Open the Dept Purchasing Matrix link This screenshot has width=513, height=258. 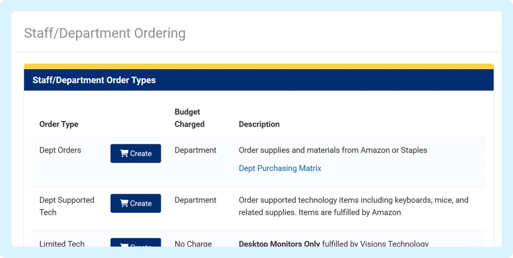280,168
